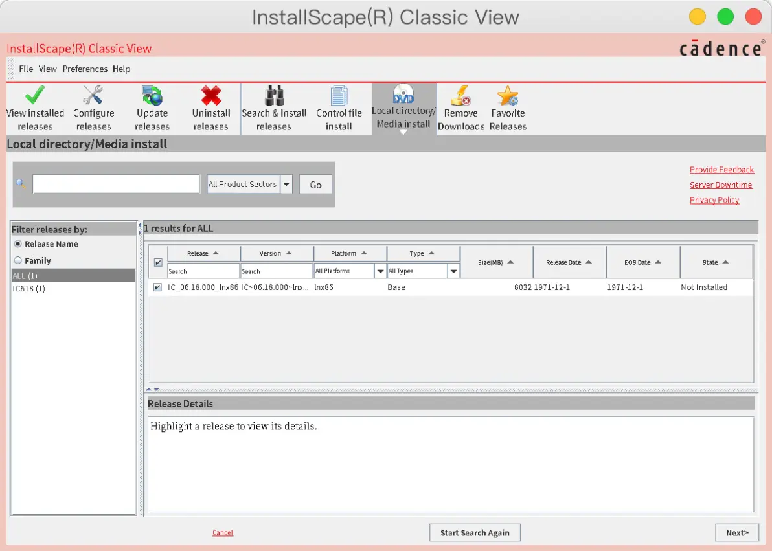This screenshot has height=551, width=772.
Task: Click the yellow minimize window button
Action: pyautogui.click(x=697, y=16)
